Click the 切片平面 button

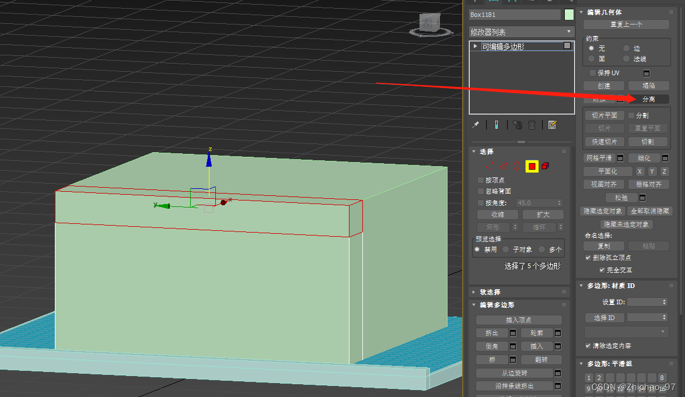point(604,115)
